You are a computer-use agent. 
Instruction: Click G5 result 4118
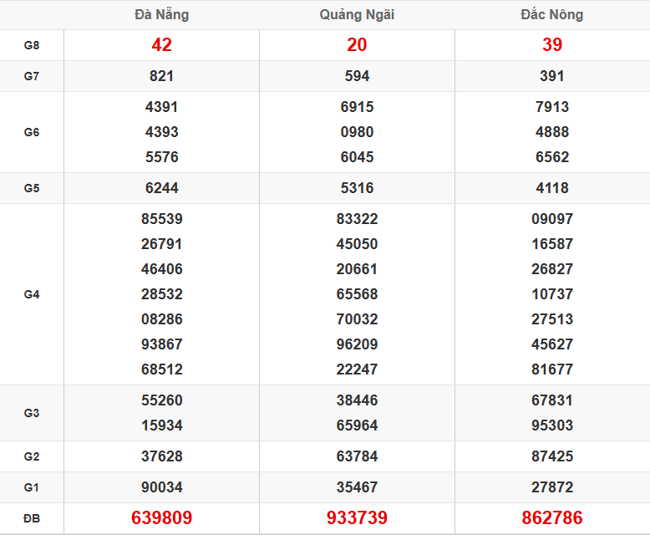(x=551, y=188)
